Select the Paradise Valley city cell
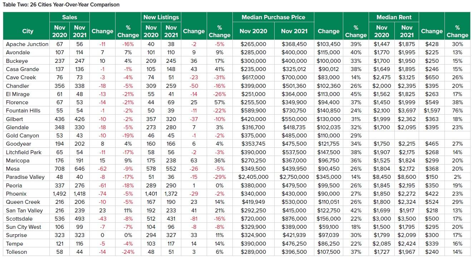The height and width of the screenshot is (257, 472). 25,177
